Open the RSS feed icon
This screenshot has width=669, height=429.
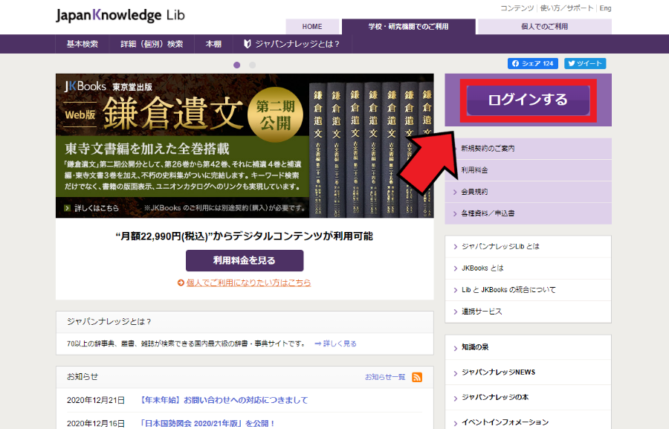click(417, 378)
